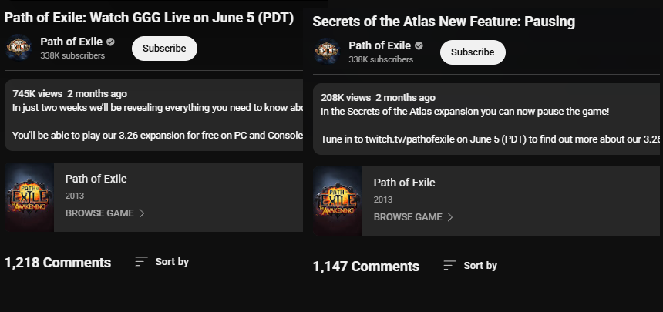The width and height of the screenshot is (663, 312).
Task: Click Path of Exile game title in right card
Action: [x=404, y=183]
